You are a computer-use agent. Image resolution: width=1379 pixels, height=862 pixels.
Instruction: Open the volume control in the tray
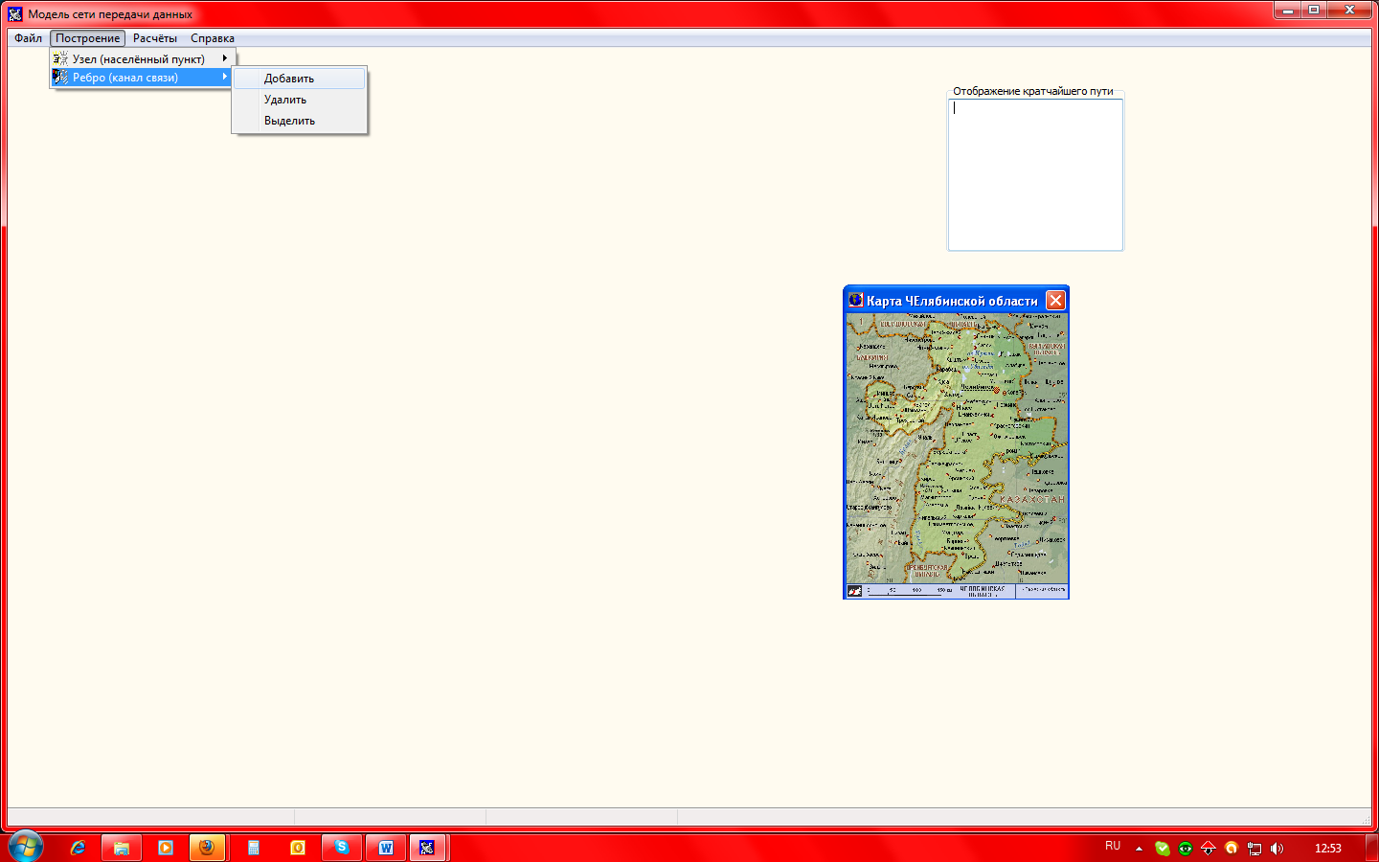(x=1277, y=848)
